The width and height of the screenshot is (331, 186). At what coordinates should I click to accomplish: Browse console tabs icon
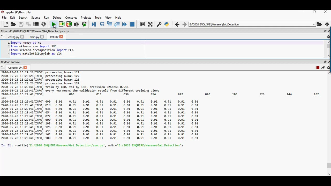3,68
